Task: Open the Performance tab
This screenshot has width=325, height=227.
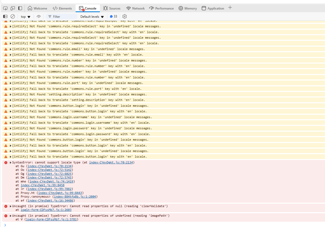Action: [162, 8]
